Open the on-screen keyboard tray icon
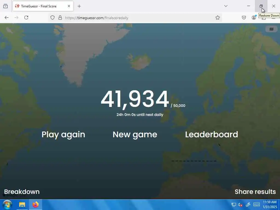 [x=256, y=205]
